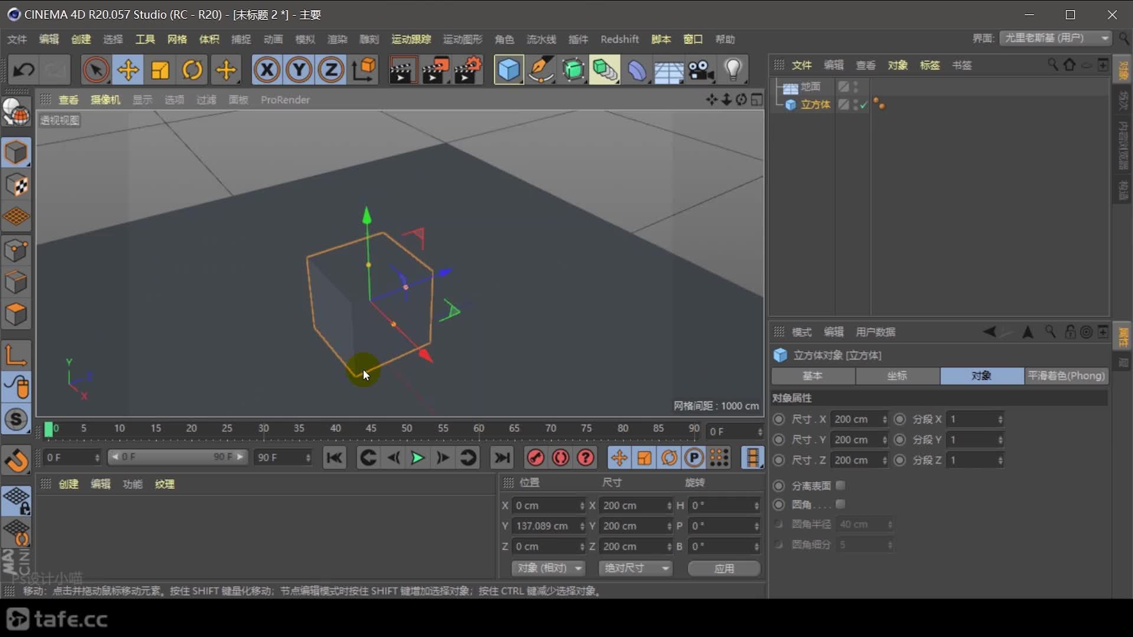Activate the Move tool in toolbar
1133x637 pixels.
[128, 70]
